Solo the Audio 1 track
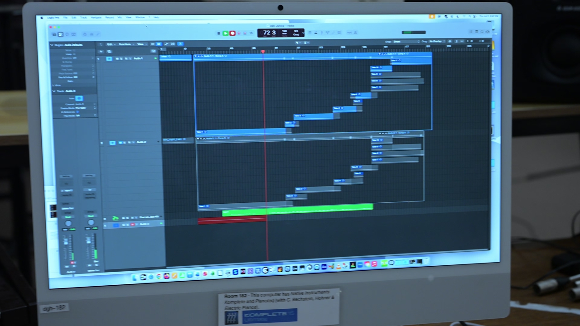The image size is (580, 326). (x=121, y=59)
